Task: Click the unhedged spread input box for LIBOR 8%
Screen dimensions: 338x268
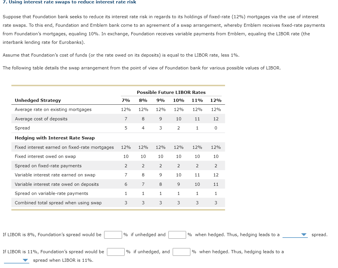Action: click(113, 235)
